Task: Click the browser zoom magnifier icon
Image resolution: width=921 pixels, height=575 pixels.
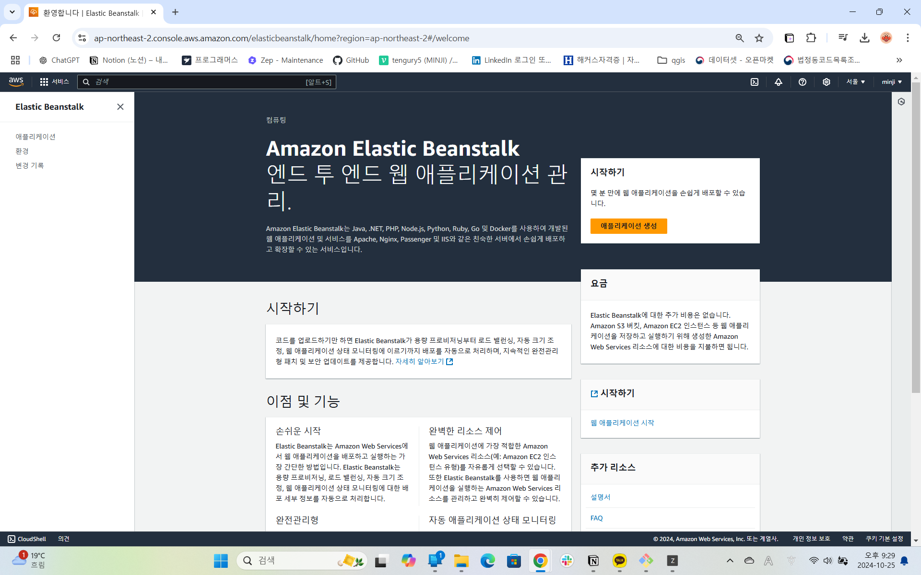Action: [x=740, y=38]
